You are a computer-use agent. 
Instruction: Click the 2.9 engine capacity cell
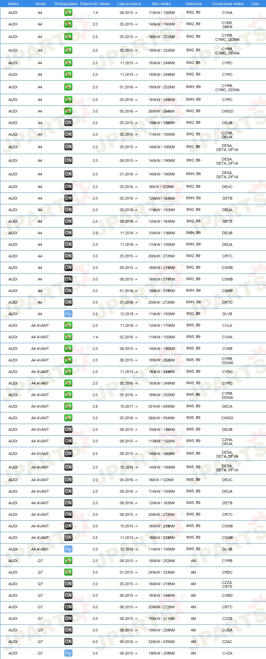pyautogui.click(x=95, y=406)
